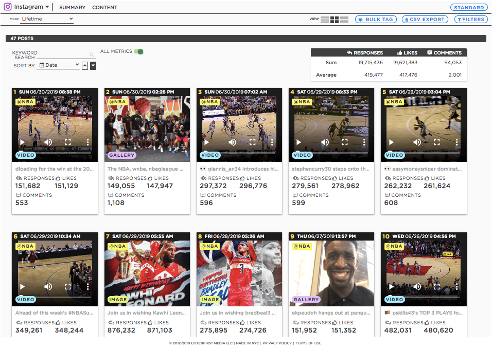The width and height of the screenshot is (492, 349).
Task: Click the VIDEO badge on post 4
Action: (x=302, y=155)
